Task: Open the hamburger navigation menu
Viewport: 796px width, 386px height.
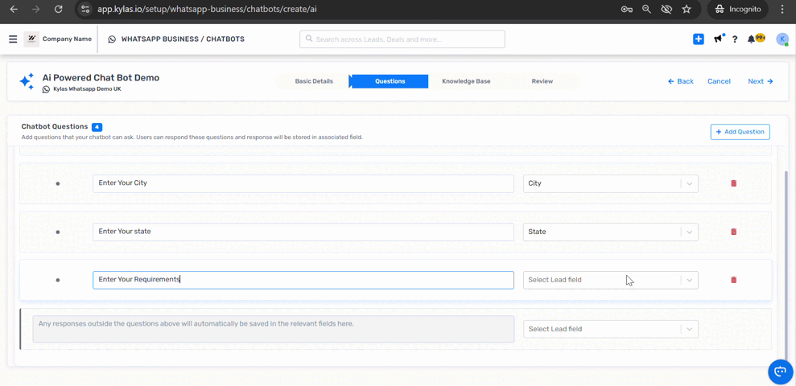Action: [13, 39]
